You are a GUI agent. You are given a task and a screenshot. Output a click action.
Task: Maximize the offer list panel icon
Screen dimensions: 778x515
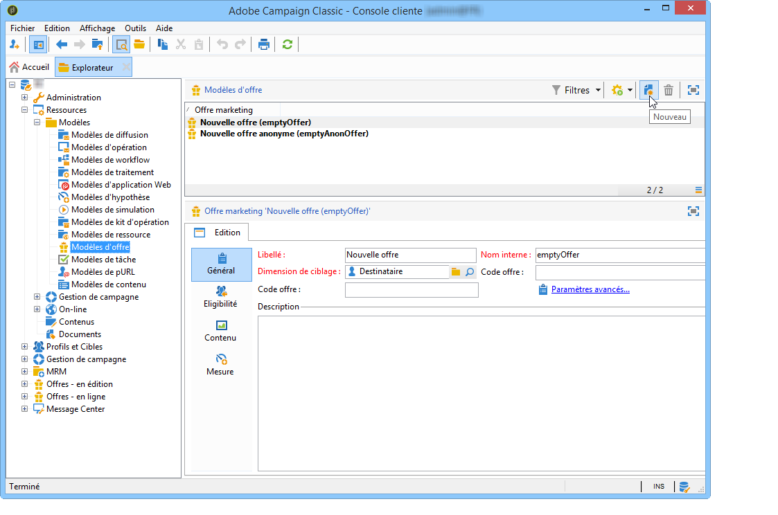coord(693,90)
